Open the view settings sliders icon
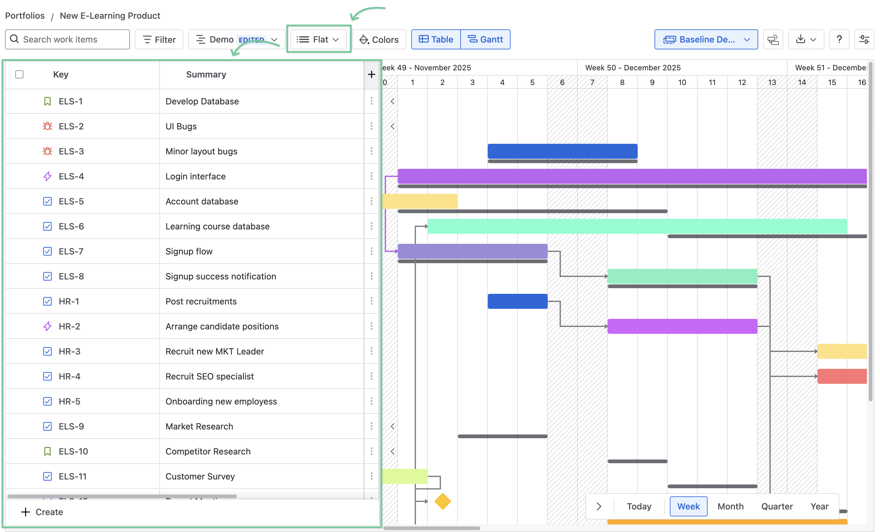Image resolution: width=880 pixels, height=532 pixels. click(x=864, y=39)
